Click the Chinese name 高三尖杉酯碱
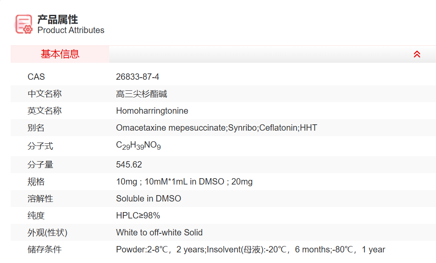 tap(142, 94)
